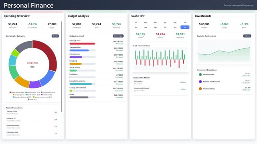Click the scroll-down arrow in Spending Overview
The height and width of the screenshot is (144, 257).
(61, 137)
